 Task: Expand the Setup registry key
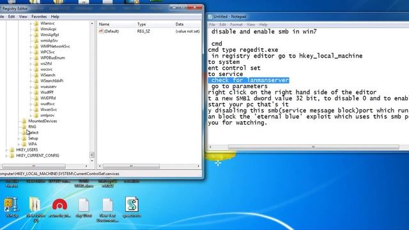19,138
